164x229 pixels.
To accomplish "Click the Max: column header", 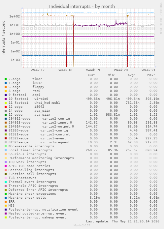I will [x=151, y=75].
